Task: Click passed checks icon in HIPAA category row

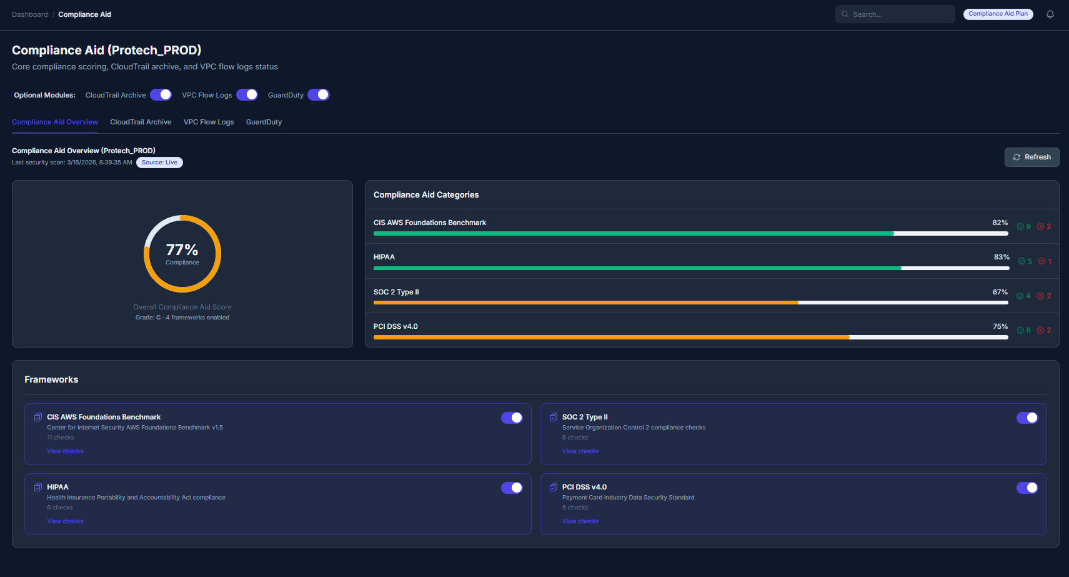Action: (1022, 261)
